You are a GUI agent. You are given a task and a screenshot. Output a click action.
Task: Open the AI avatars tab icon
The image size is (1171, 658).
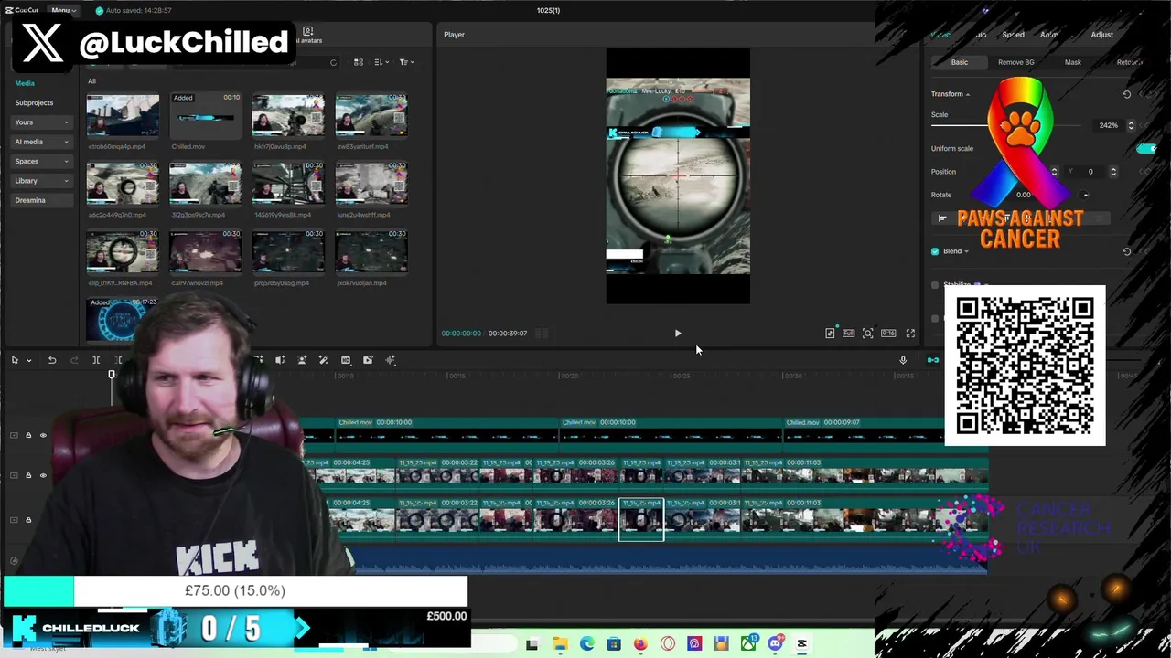pyautogui.click(x=307, y=35)
